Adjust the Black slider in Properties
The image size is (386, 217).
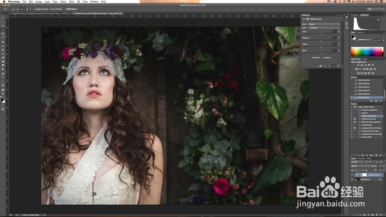pos(321,53)
